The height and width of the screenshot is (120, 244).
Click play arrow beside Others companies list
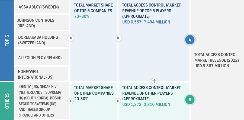71,101
